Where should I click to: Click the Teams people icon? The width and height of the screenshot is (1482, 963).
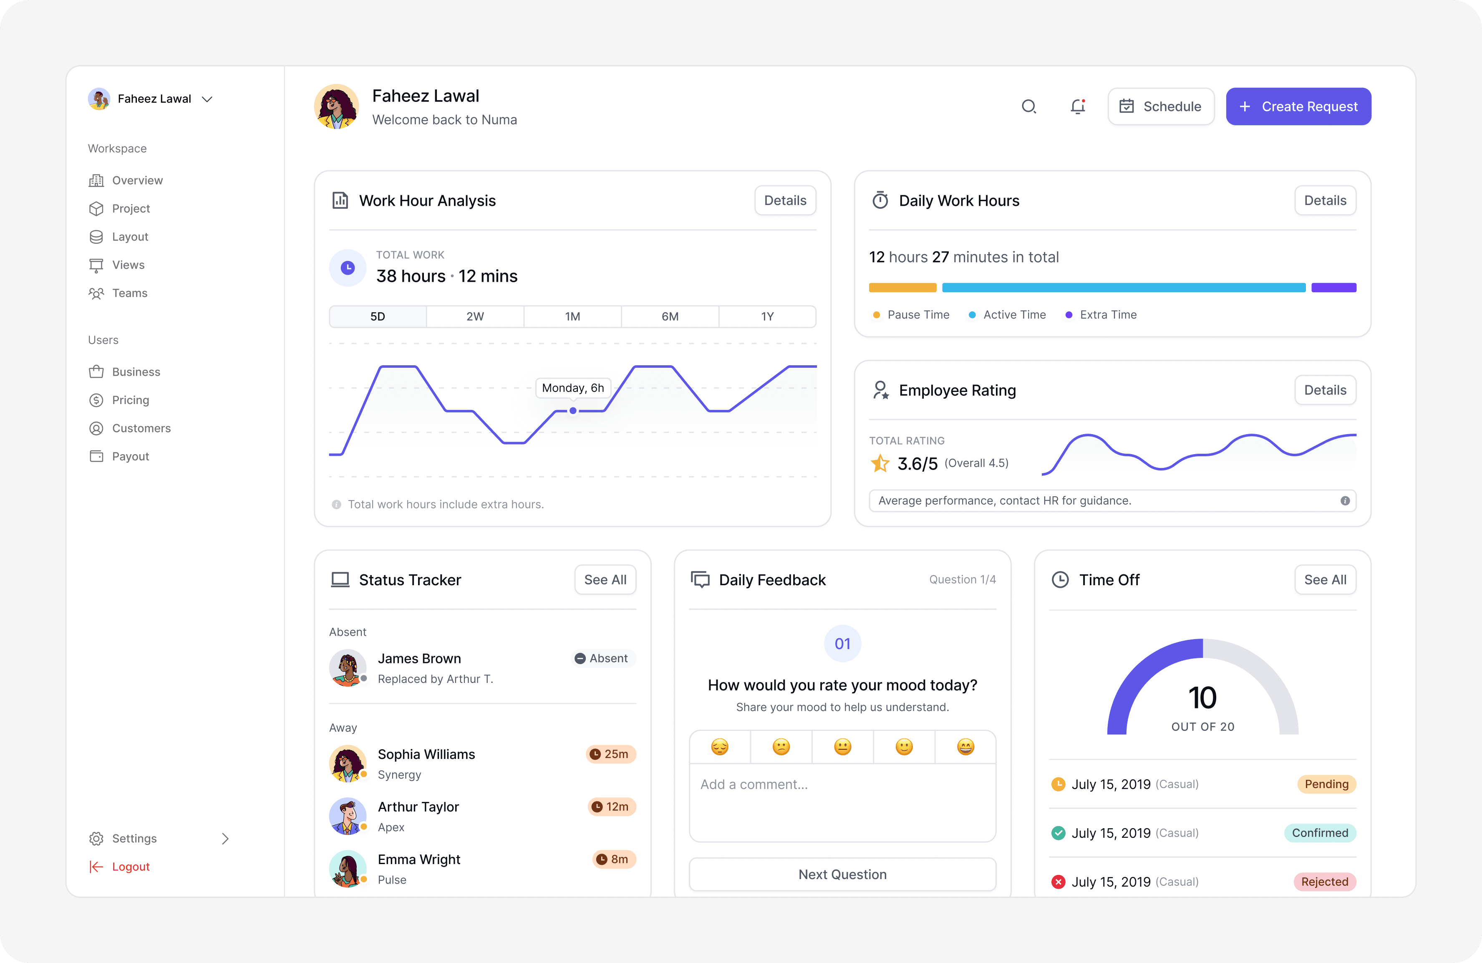click(x=96, y=293)
